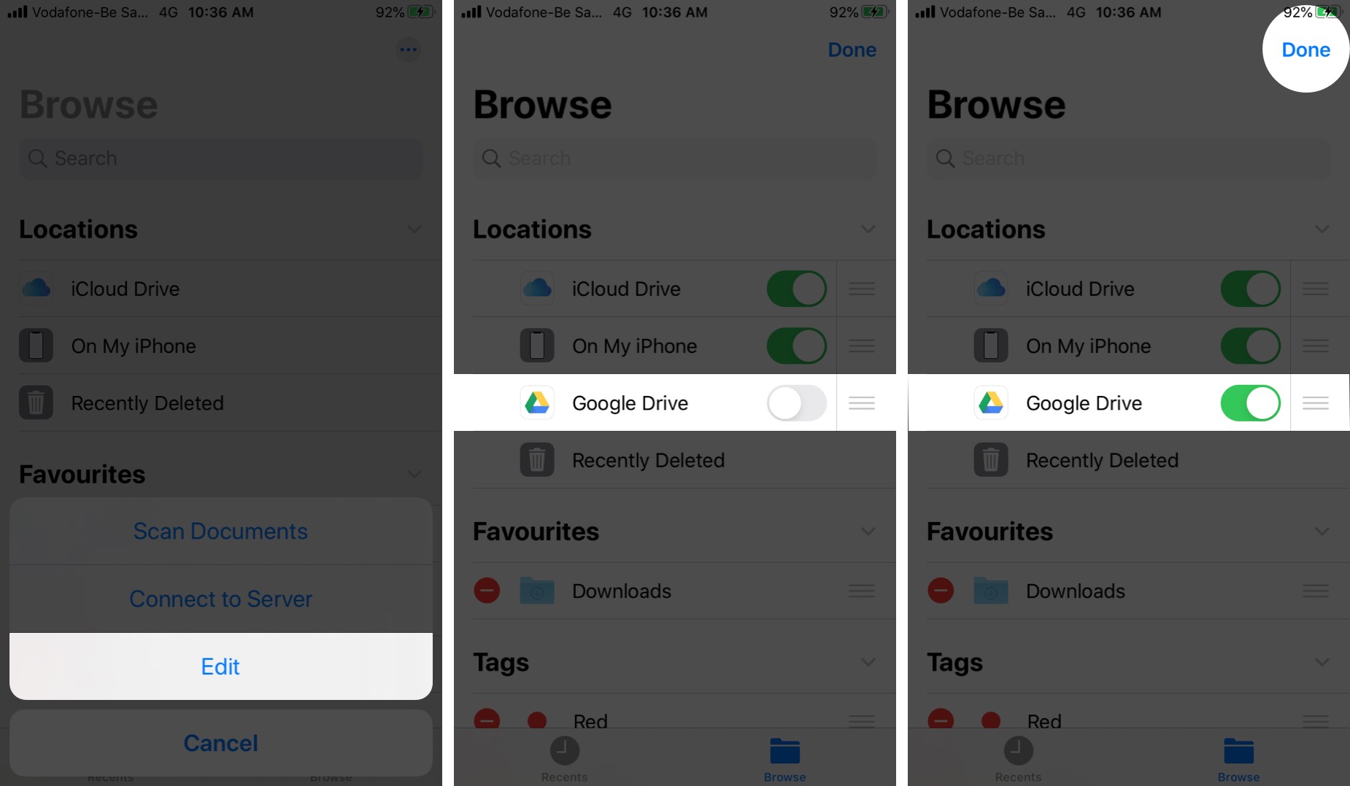Image resolution: width=1350 pixels, height=786 pixels.
Task: Enable the Google Drive toggle
Action: (x=797, y=402)
